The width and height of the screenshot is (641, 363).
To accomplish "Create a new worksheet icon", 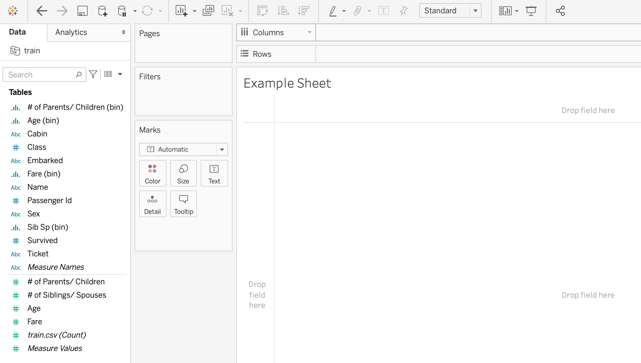I will tap(181, 11).
